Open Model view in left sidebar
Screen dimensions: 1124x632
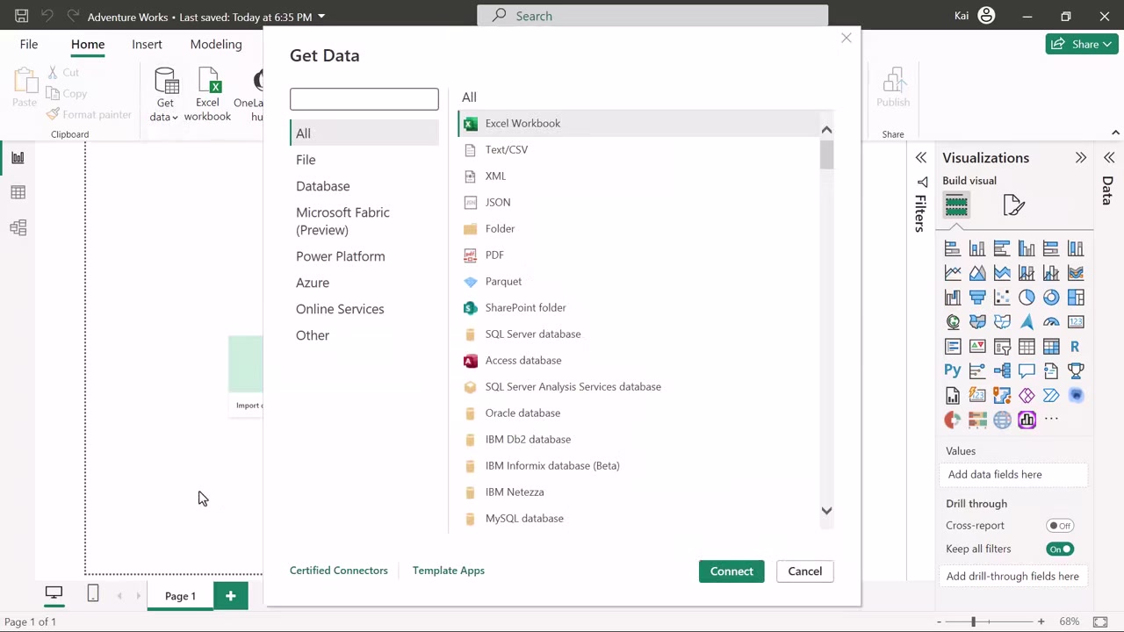click(18, 227)
